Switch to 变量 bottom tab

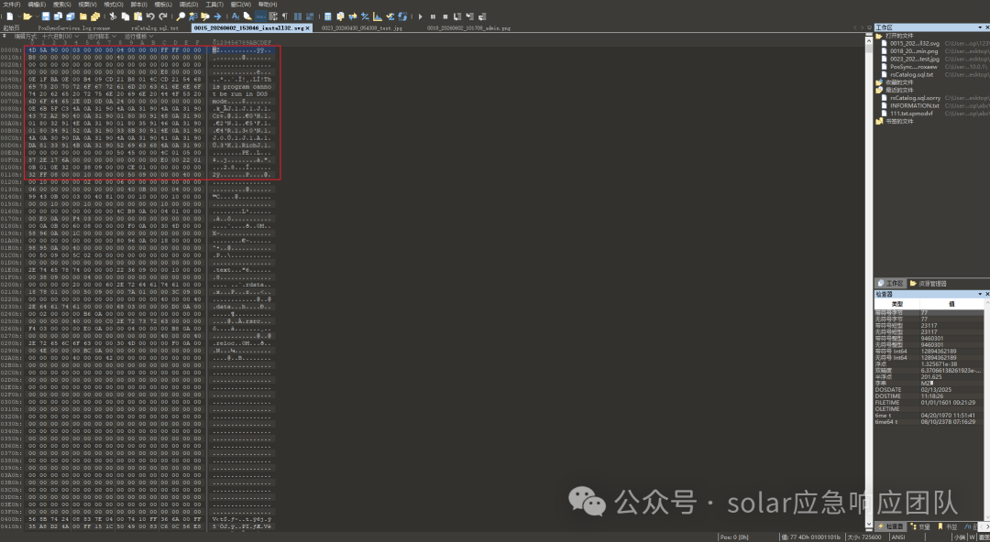pyautogui.click(x=921, y=526)
